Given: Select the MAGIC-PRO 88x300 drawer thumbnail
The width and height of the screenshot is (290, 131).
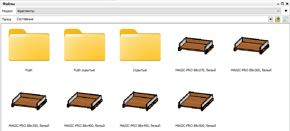Looking at the screenshot, I should [251, 45].
